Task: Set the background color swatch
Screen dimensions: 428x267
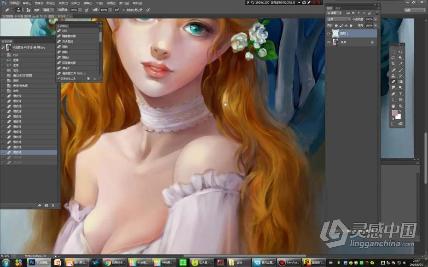Action: point(399,116)
